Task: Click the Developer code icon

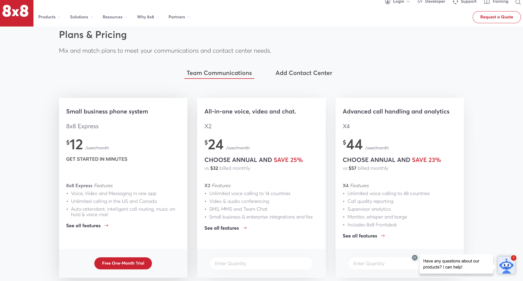Action: [420, 2]
